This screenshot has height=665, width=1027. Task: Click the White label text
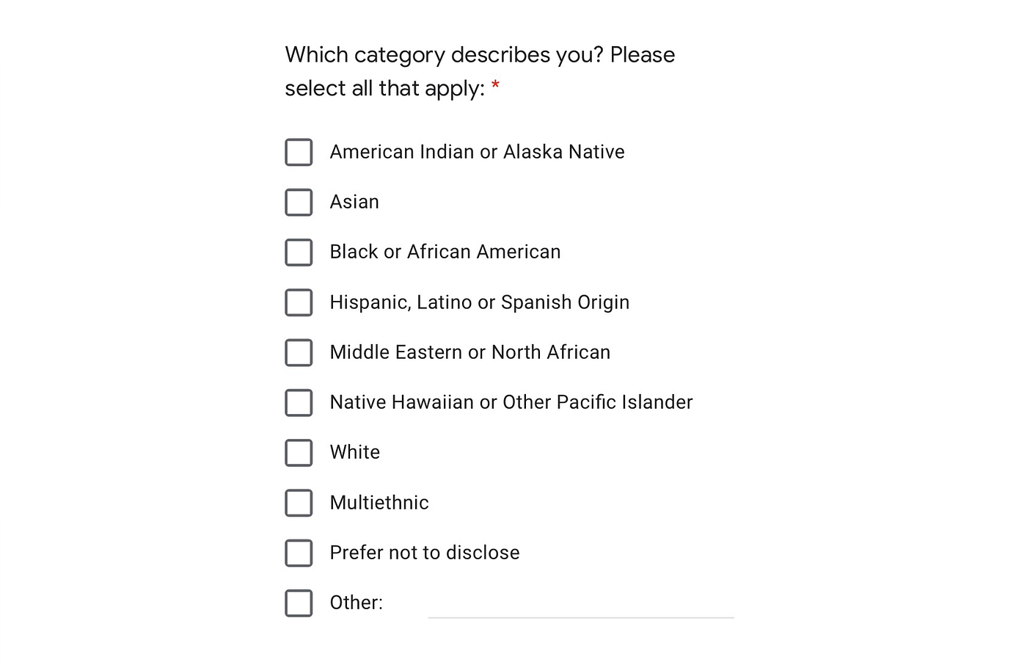[354, 452]
